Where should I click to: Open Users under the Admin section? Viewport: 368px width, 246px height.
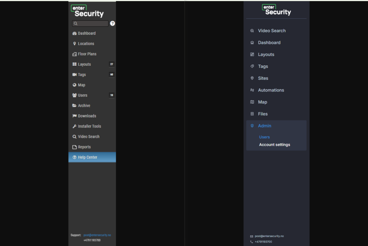click(264, 137)
